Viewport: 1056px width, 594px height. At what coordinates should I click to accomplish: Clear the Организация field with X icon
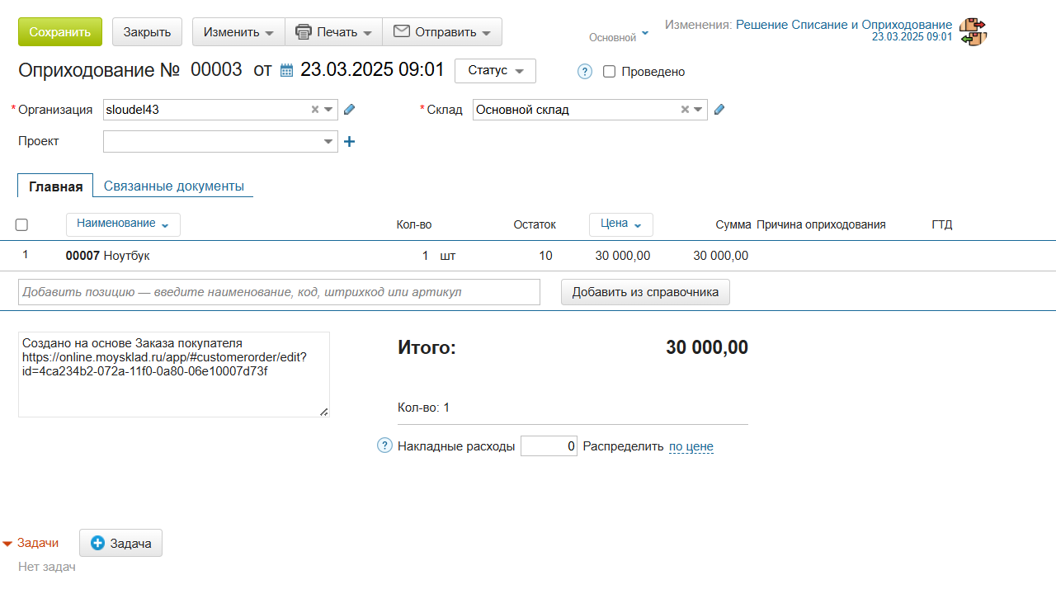click(314, 110)
